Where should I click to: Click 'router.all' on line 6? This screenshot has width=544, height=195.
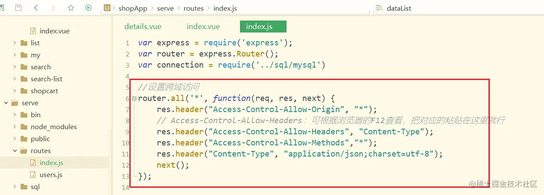point(161,98)
